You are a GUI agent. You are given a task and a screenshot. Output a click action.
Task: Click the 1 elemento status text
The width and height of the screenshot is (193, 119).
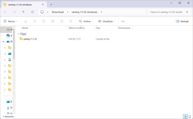coord(8,116)
